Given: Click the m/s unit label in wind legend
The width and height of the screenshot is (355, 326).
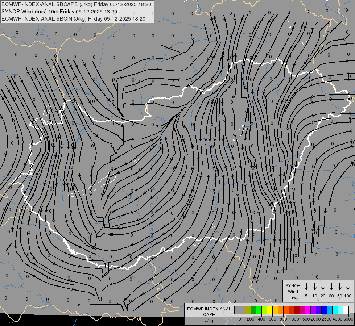Looking at the screenshot, I should [293, 297].
